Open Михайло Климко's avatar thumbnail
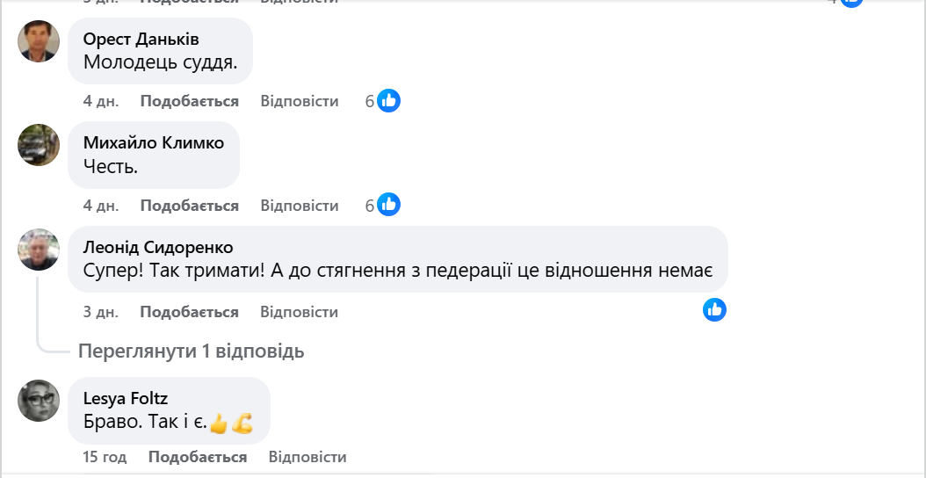This screenshot has width=926, height=478. click(39, 145)
